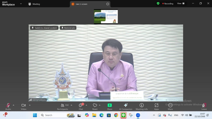Click the React heart icon
212x119 pixels.
point(95,105)
